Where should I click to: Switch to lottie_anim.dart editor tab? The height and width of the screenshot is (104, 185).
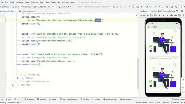tap(8, 11)
